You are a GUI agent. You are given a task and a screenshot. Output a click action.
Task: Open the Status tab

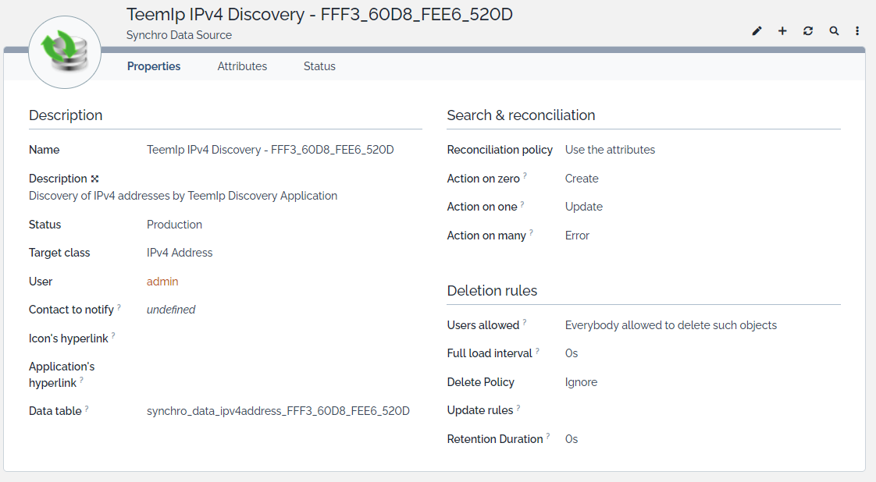[319, 66]
